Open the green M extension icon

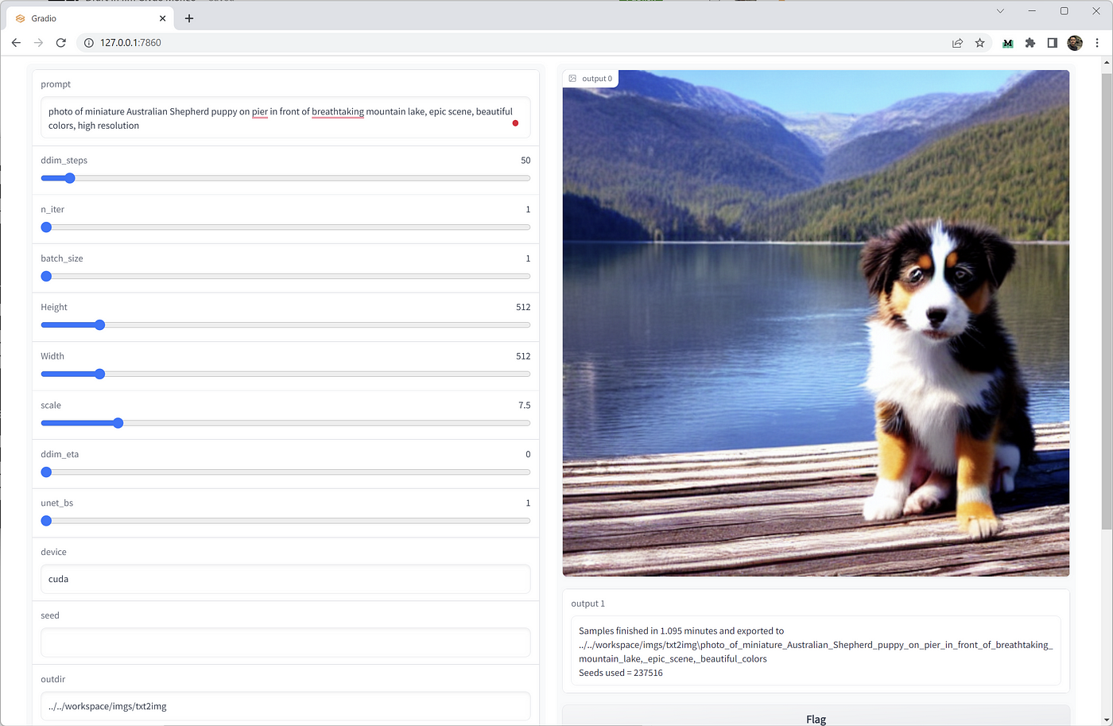1007,43
